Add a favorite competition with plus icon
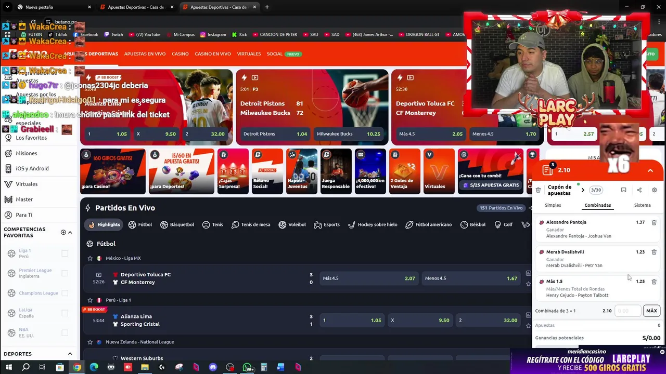 pos(63,232)
